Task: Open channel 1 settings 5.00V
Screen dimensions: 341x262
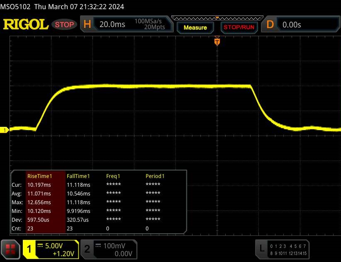Action: click(54, 246)
